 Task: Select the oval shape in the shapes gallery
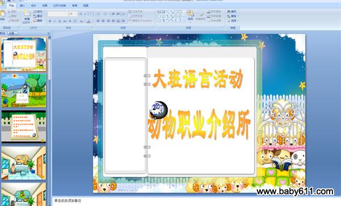[180, 12]
